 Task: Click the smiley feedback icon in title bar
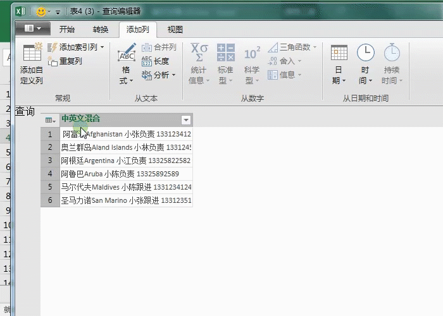41,11
